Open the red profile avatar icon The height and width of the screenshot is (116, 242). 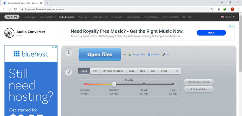coord(232,9)
